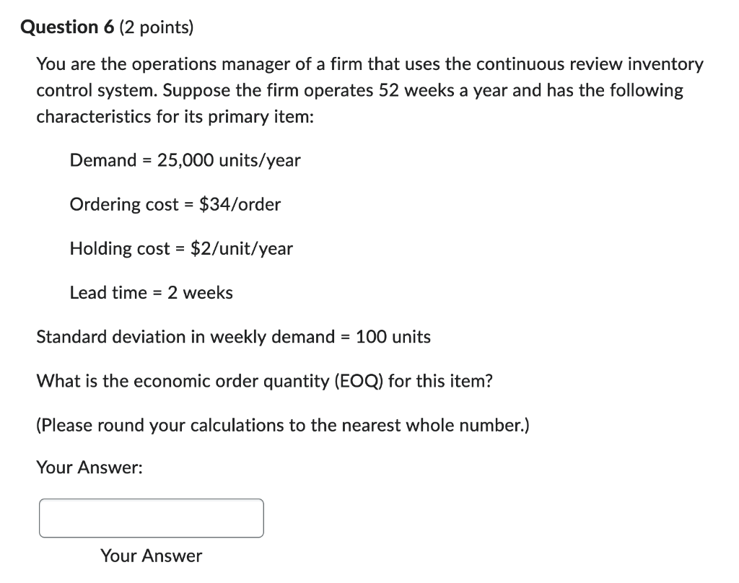
Task: Click the Ordering cost = $34/order text
Action: 175,204
